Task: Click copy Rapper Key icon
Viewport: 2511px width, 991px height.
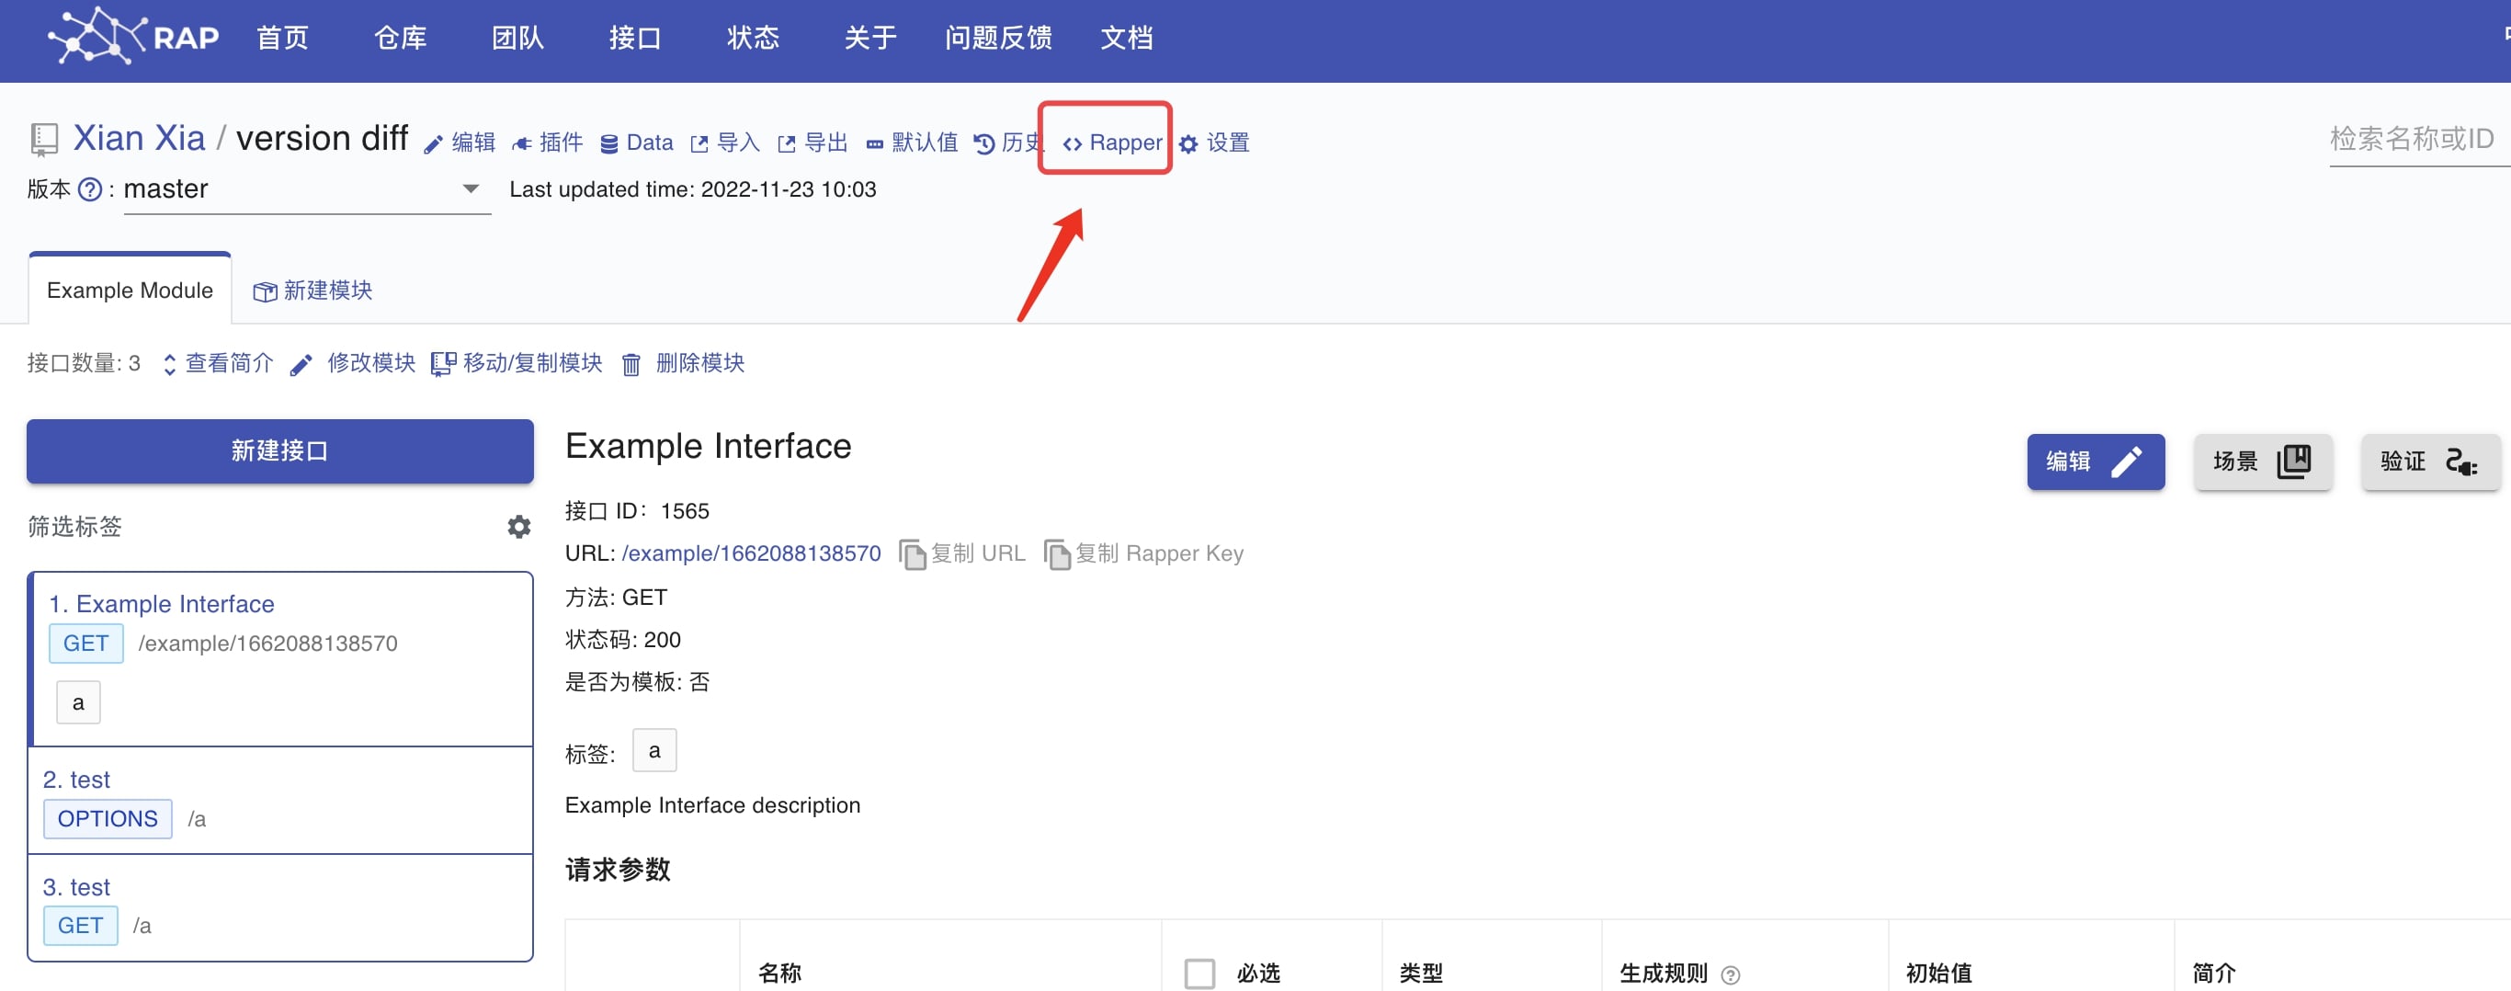Action: pyautogui.click(x=1057, y=554)
